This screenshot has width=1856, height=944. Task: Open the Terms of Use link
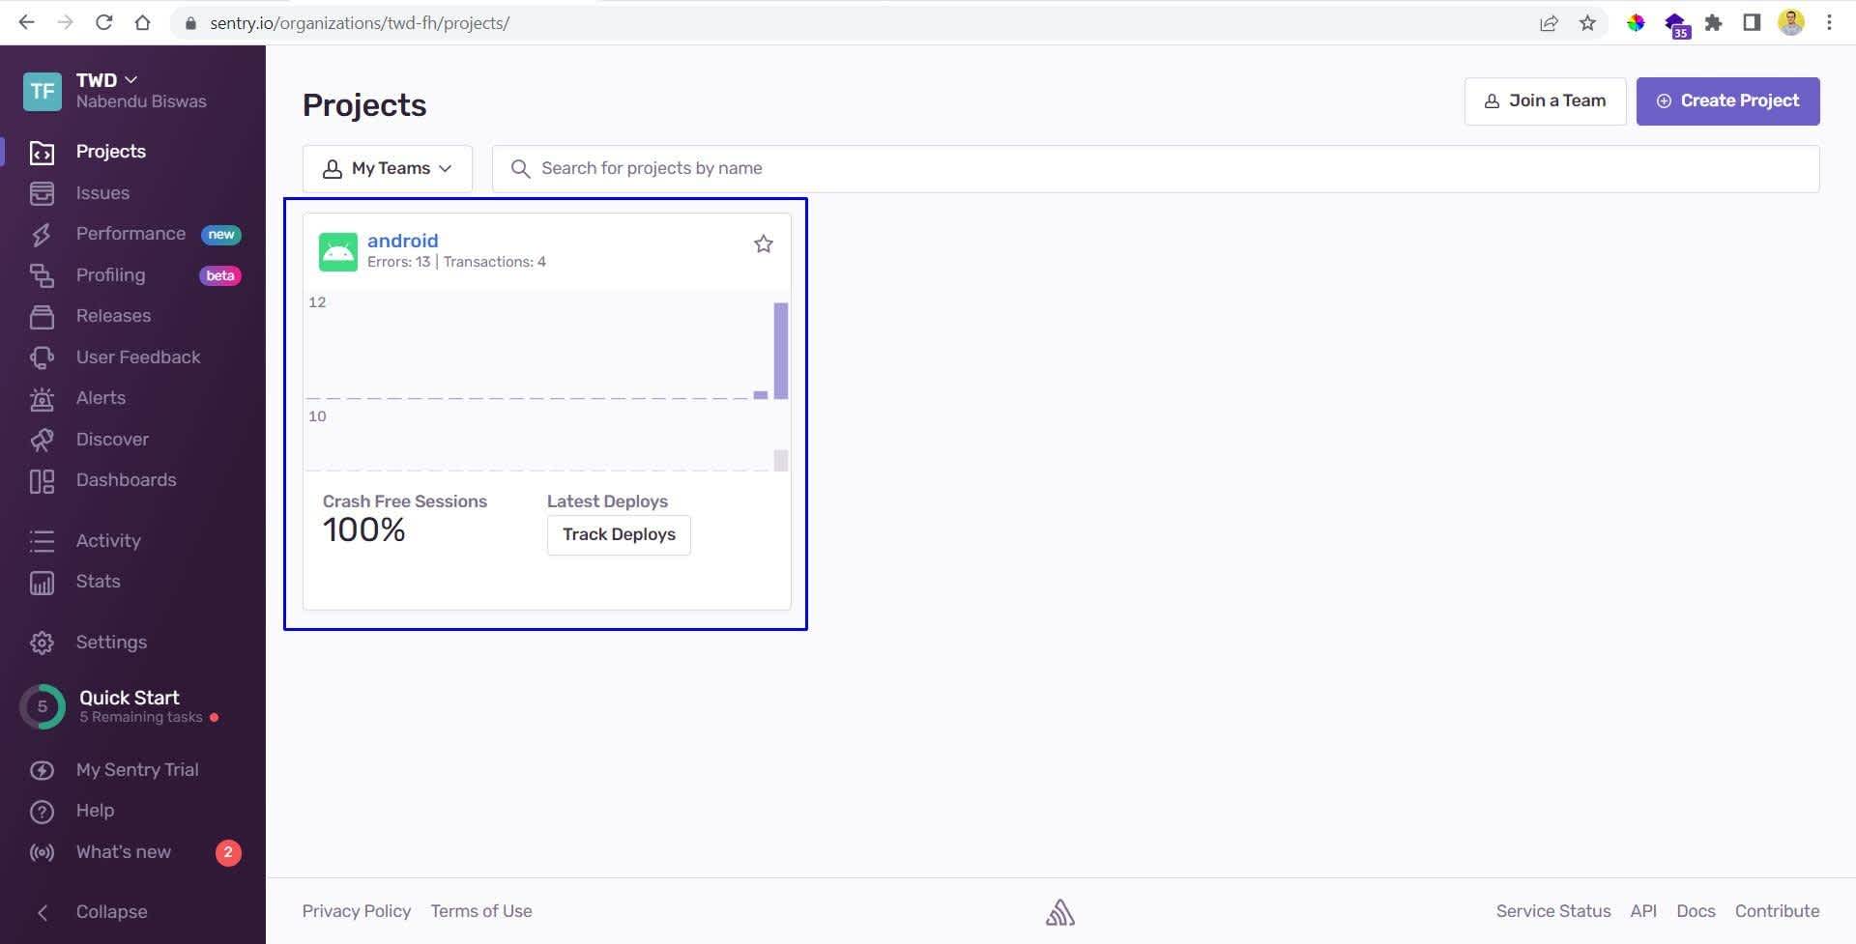(481, 911)
